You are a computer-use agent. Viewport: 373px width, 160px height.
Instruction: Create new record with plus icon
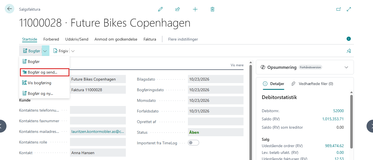(x=195, y=9)
